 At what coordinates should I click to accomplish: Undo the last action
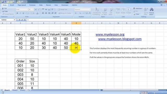[5, 2]
